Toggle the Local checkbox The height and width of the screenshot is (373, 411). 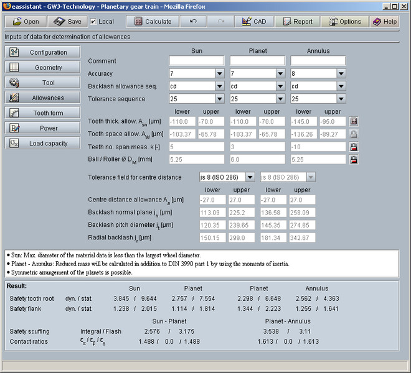[93, 21]
